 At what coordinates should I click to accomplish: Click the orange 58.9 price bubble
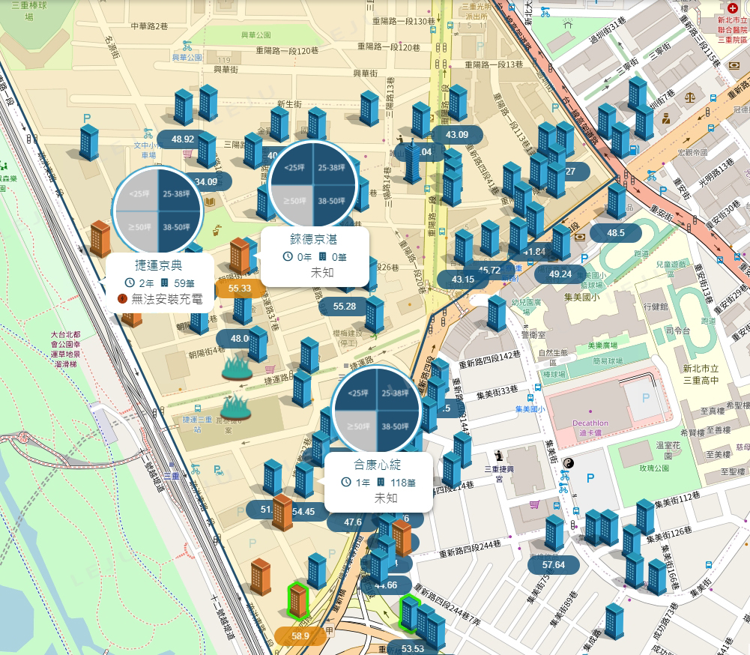tap(300, 636)
